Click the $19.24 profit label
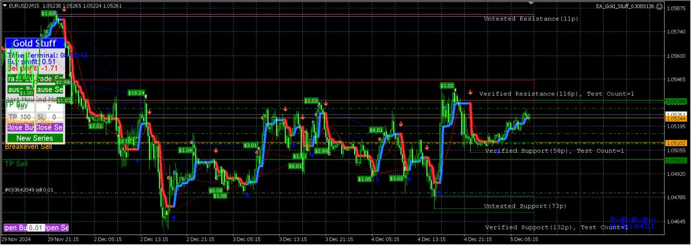Screen dimensions: 691x245 [x=137, y=93]
